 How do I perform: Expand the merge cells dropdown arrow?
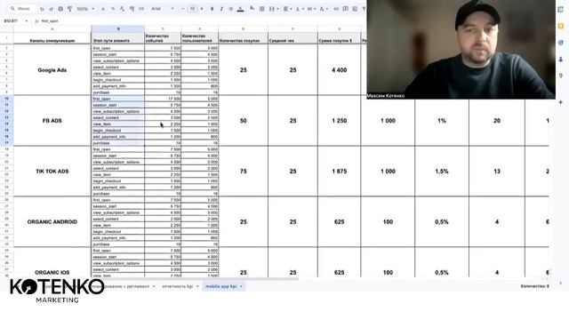(278, 9)
